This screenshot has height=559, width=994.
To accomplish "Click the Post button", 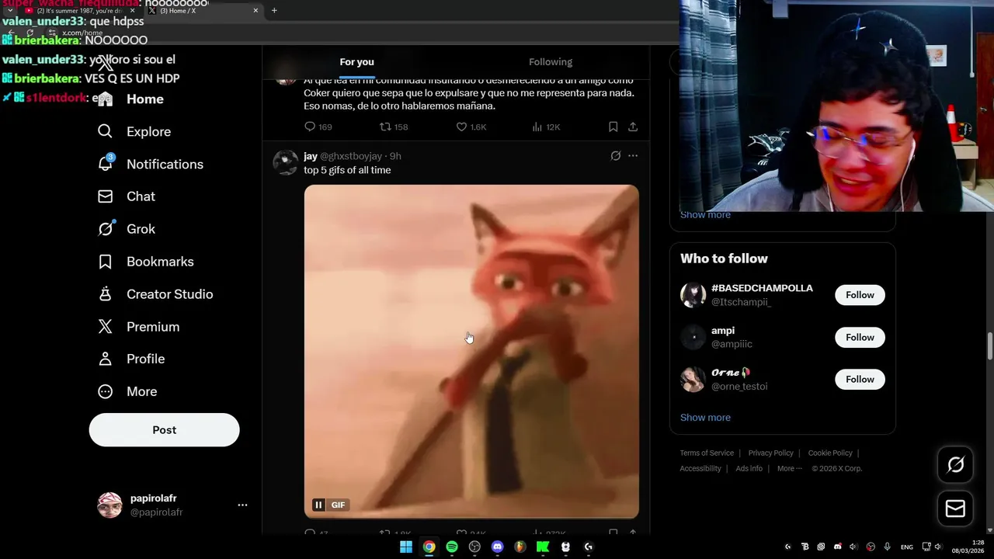I will pyautogui.click(x=164, y=430).
